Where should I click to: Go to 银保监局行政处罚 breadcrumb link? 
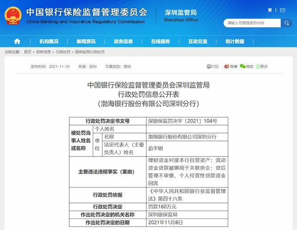pos(90,52)
